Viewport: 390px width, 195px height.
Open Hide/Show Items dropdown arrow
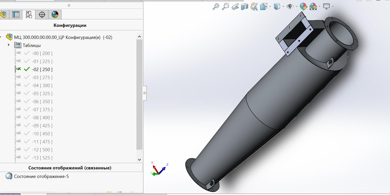pyautogui.click(x=297, y=7)
